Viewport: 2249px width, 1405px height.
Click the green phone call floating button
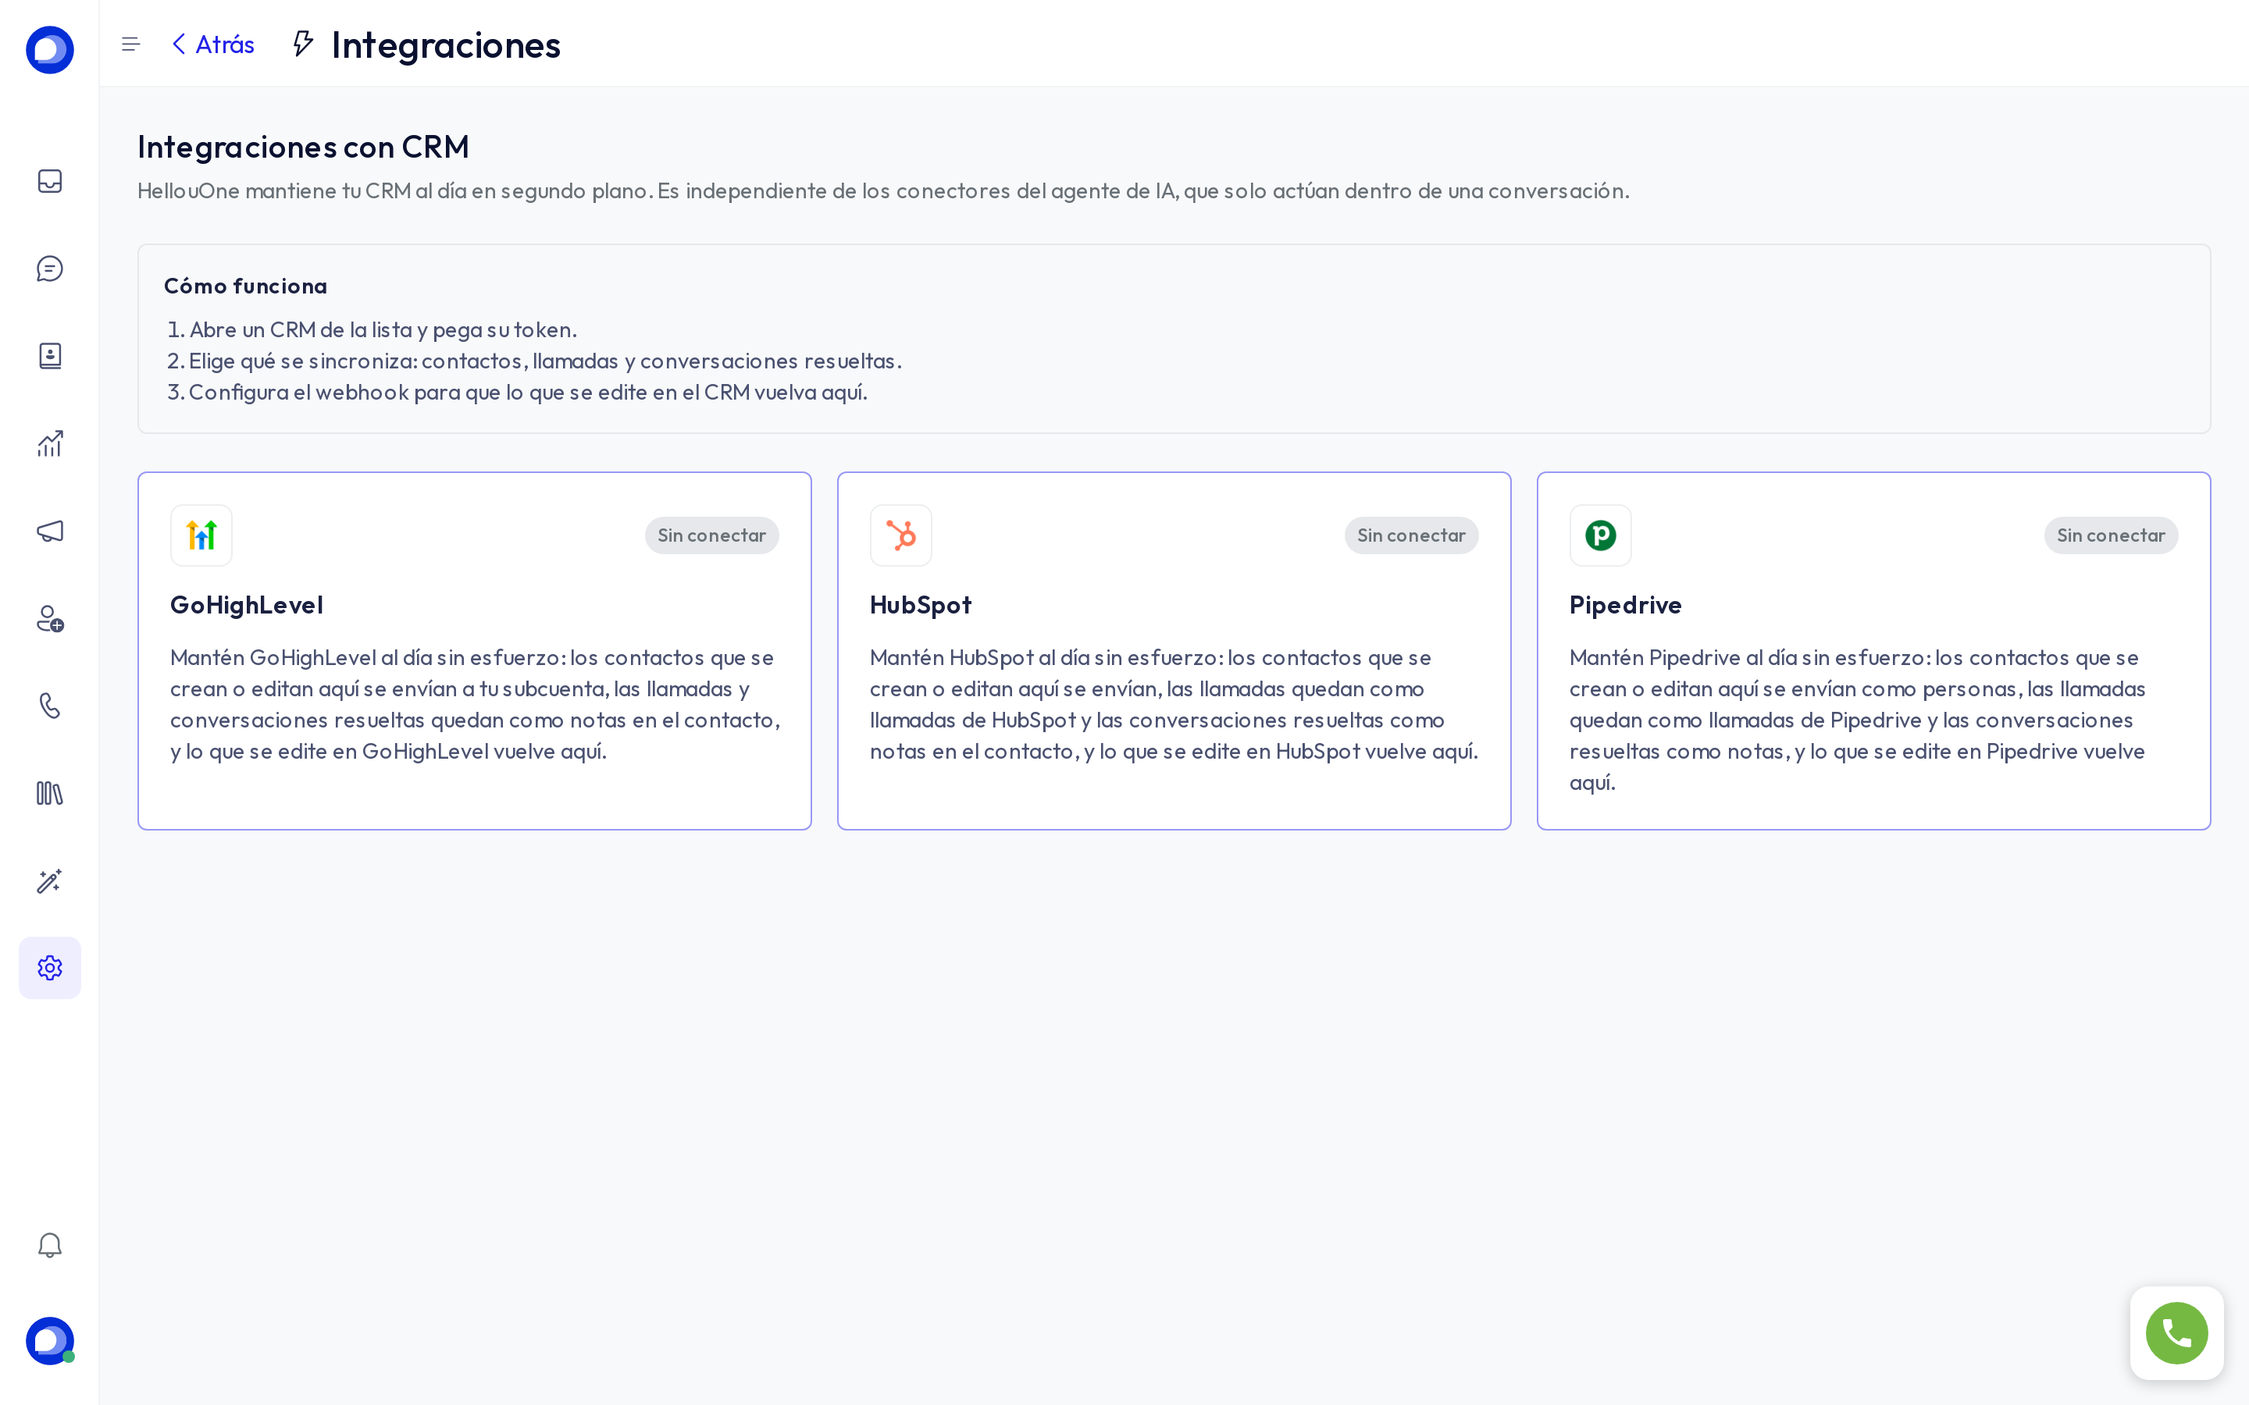(x=2176, y=1332)
